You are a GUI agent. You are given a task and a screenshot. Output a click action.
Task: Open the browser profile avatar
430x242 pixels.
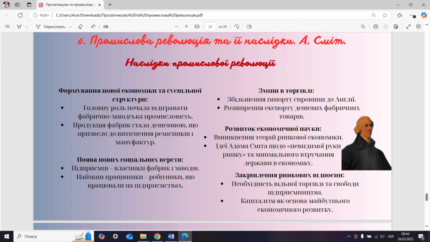[x=6, y=5]
